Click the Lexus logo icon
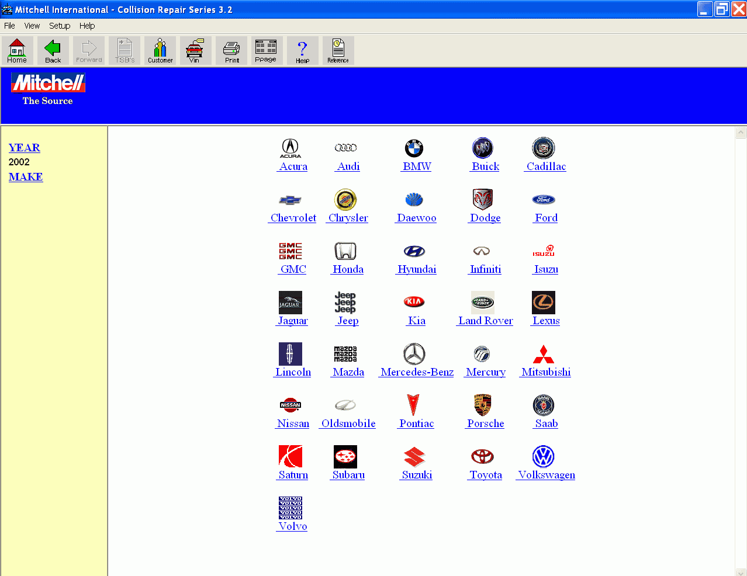 point(544,303)
